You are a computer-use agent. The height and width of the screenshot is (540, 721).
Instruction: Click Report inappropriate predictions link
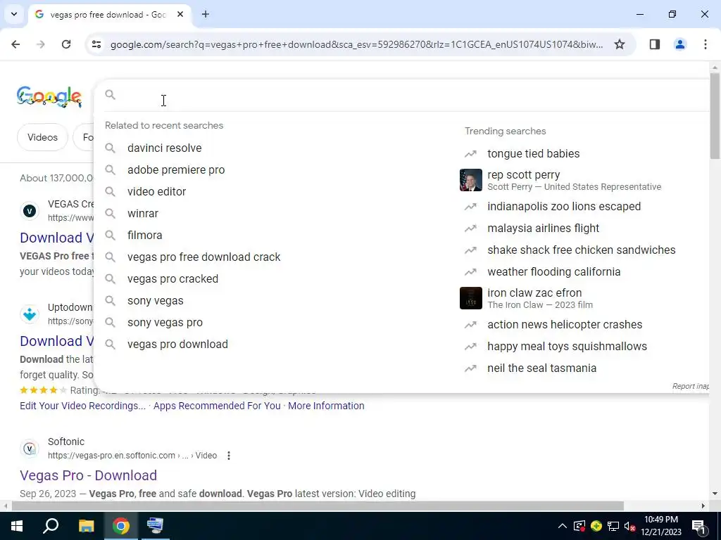[x=690, y=386]
